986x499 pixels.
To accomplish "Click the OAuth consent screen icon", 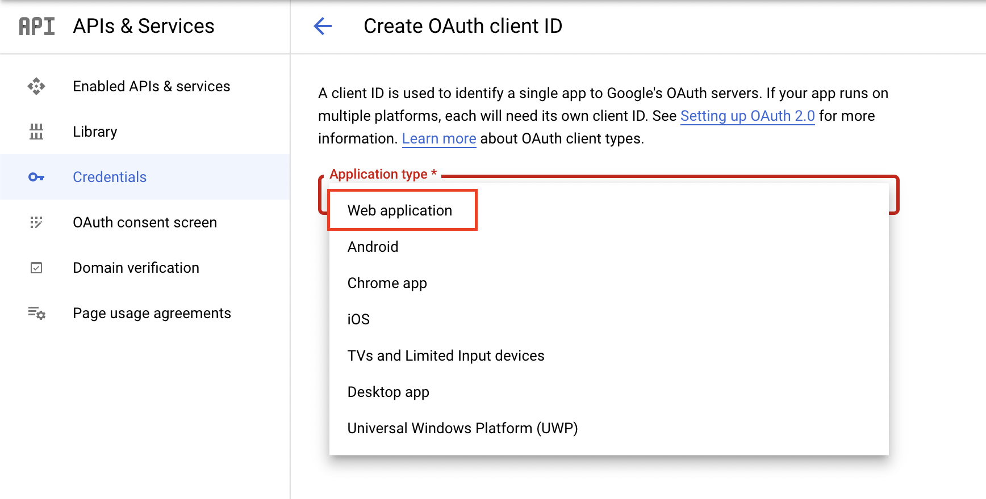I will [36, 222].
